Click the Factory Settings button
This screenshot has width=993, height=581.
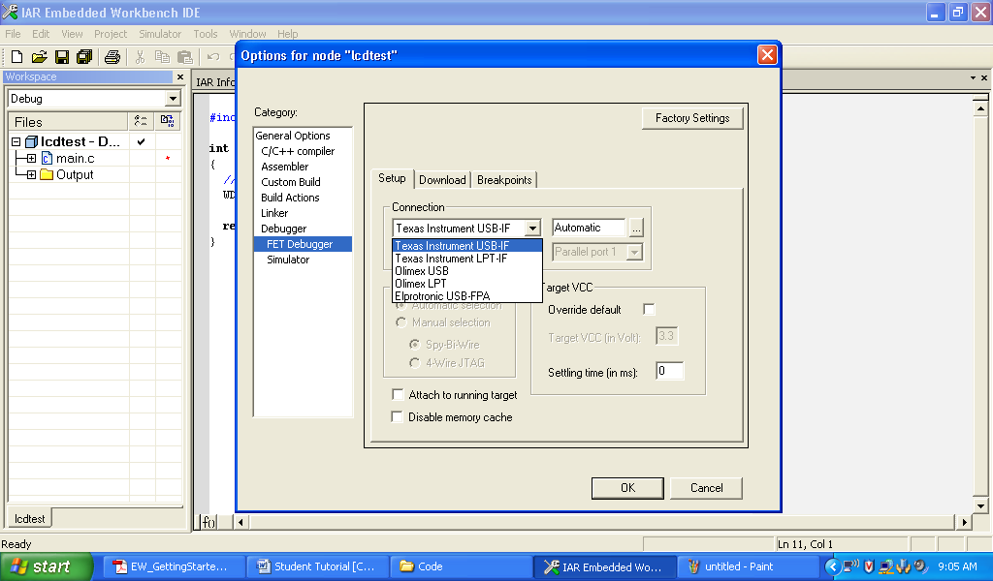[x=692, y=118]
